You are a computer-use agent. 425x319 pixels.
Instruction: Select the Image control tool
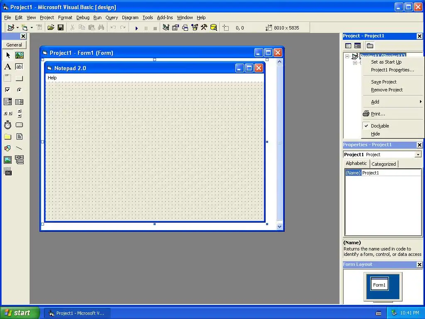coord(8,160)
